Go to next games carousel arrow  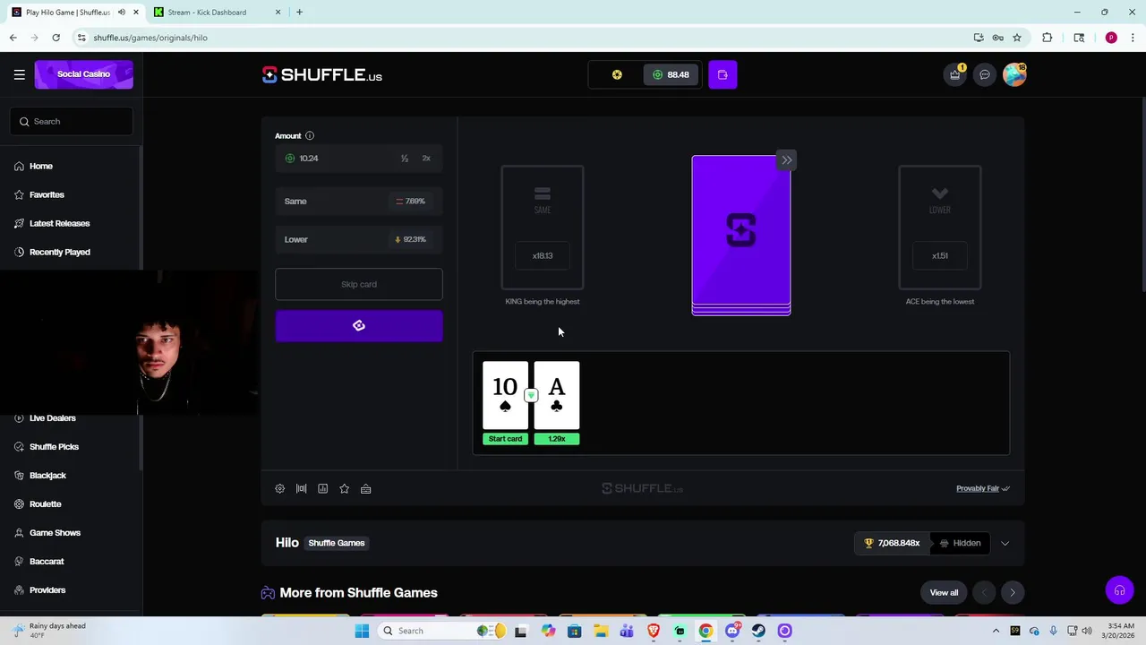click(1013, 592)
